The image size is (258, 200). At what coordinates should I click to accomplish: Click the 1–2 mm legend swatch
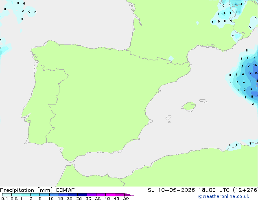26,195
